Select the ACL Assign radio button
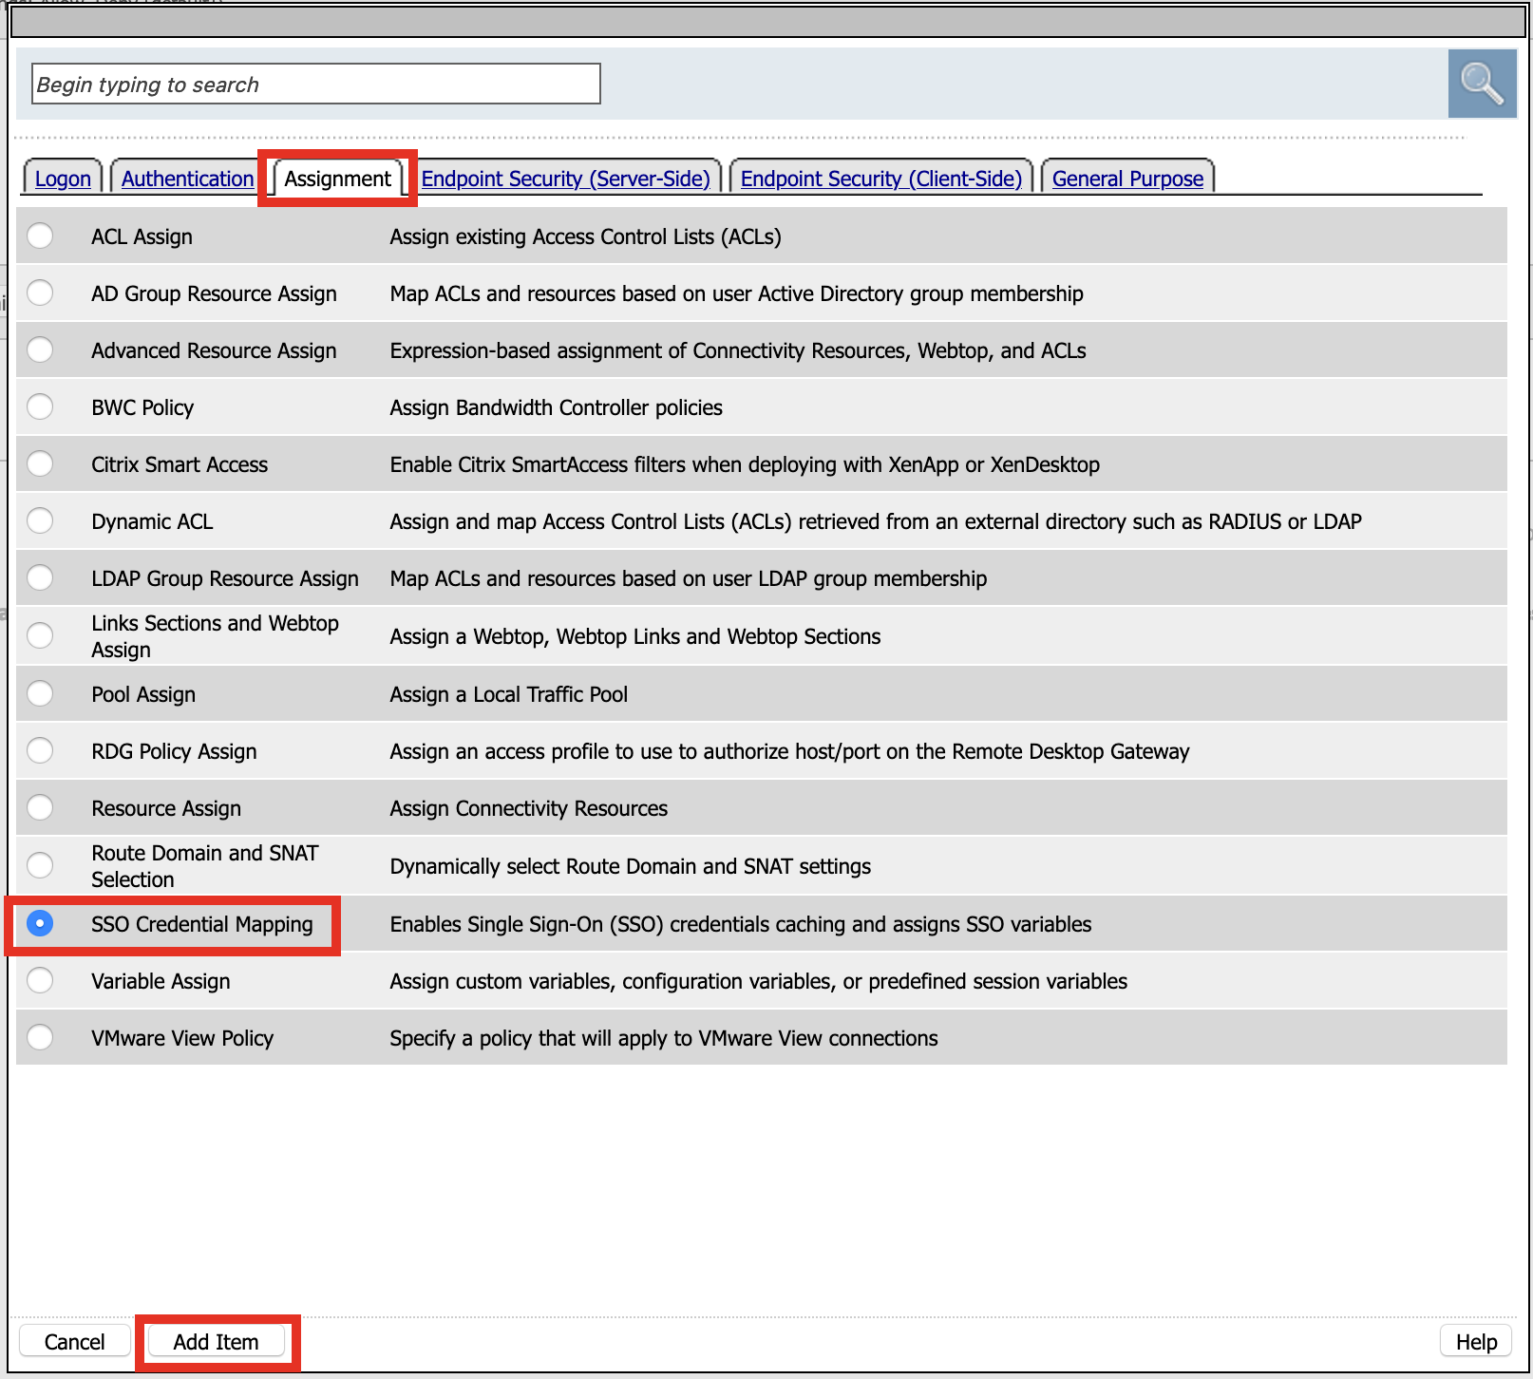 tap(40, 236)
